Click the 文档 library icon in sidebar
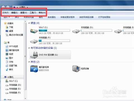Viewport: 134px width, 101px height. coord(7,62)
